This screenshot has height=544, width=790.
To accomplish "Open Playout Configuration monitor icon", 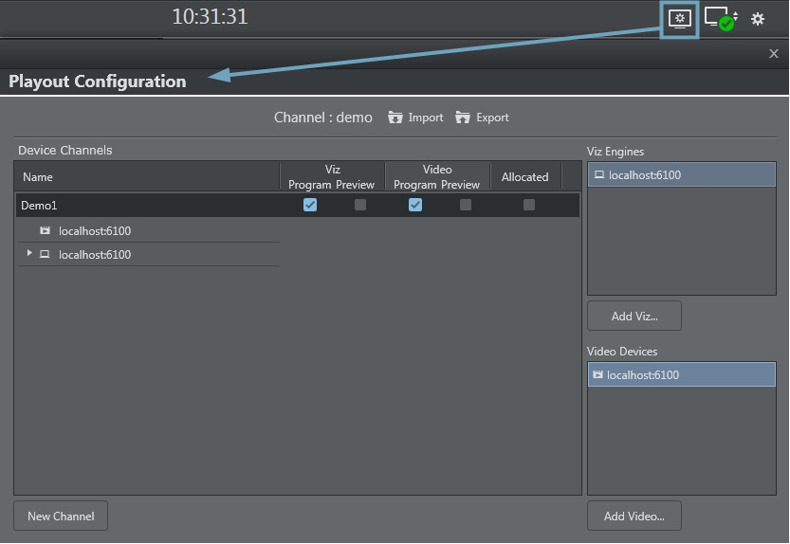I will click(x=679, y=19).
